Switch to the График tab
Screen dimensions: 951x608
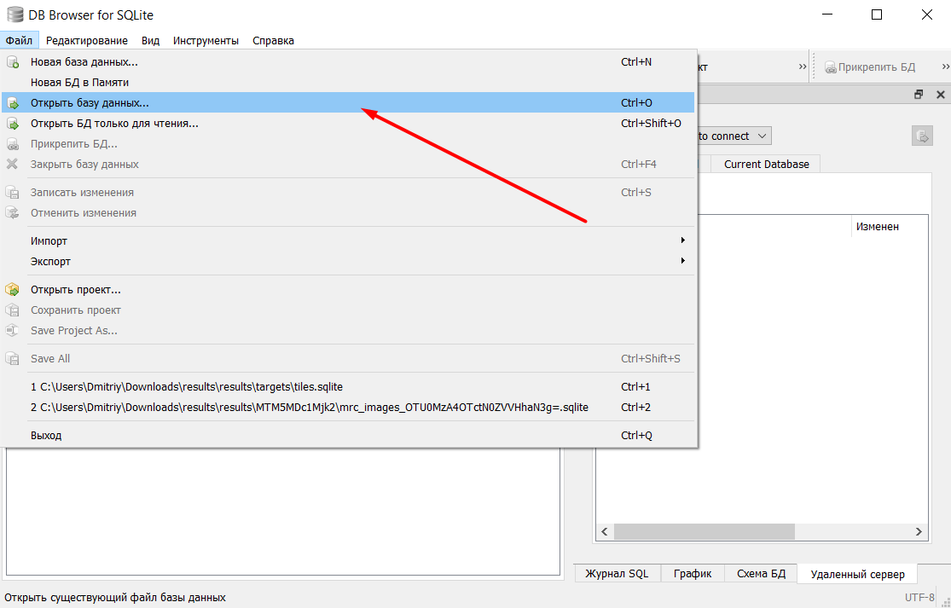(x=692, y=573)
